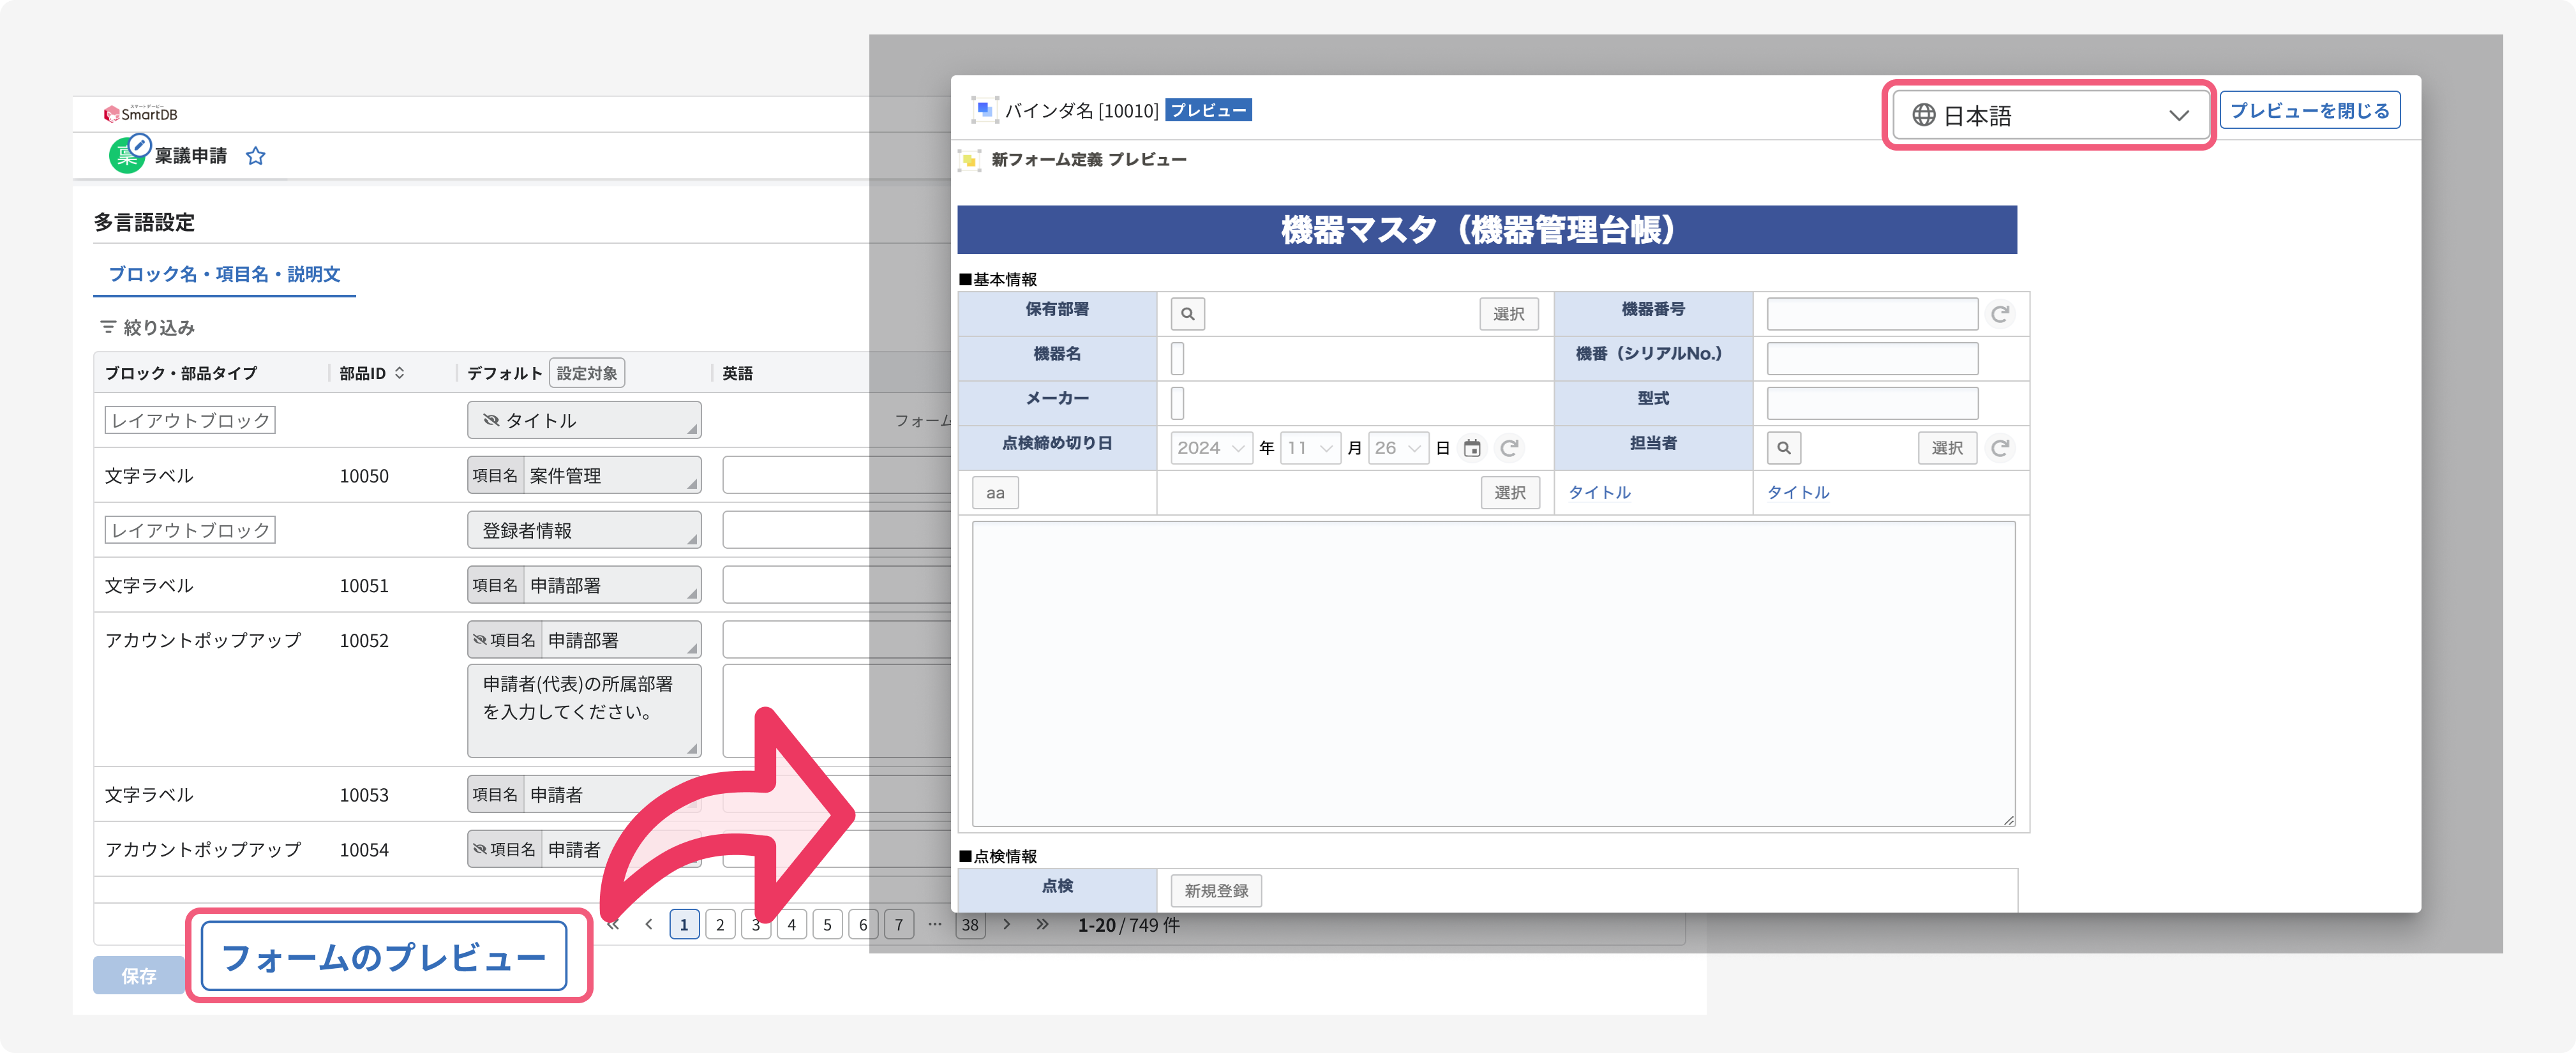Click 選択 button in 保有部署 row
Screen dimensions: 2576x1053
pos(1508,314)
